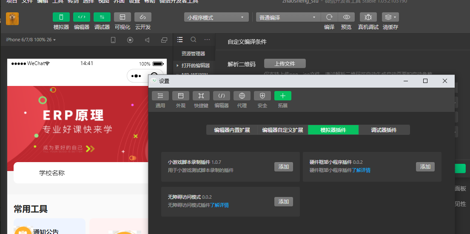Viewport: 470px width, 234px height.
Task: Open the 通知公告 card in simulator
Action: pos(49,226)
